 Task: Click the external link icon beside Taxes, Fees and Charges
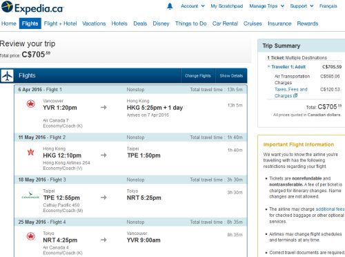(x=295, y=95)
